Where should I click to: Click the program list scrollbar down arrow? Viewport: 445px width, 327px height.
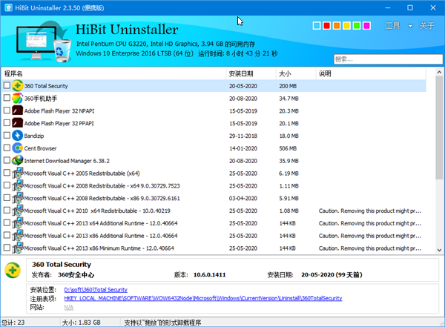click(439, 250)
